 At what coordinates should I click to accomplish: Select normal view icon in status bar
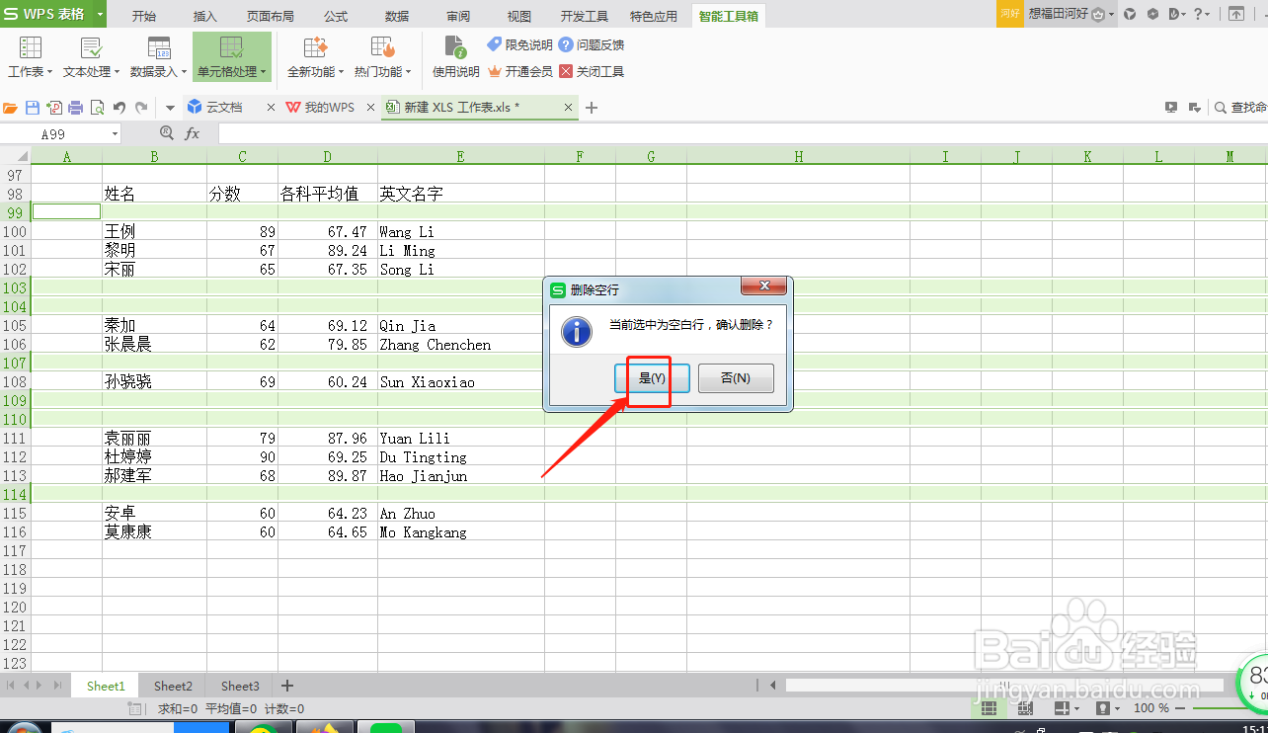(x=988, y=708)
